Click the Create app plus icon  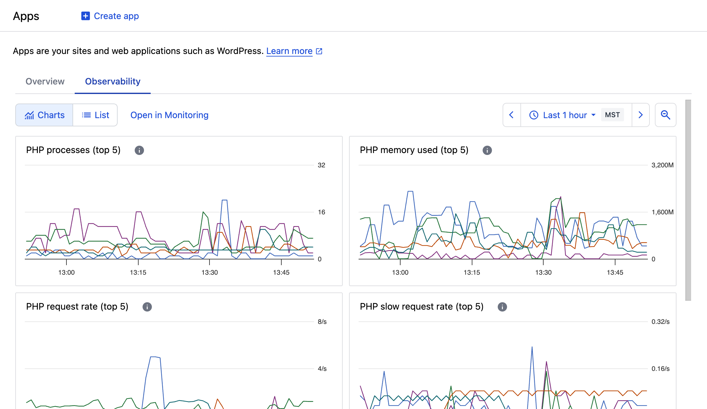[x=85, y=16]
